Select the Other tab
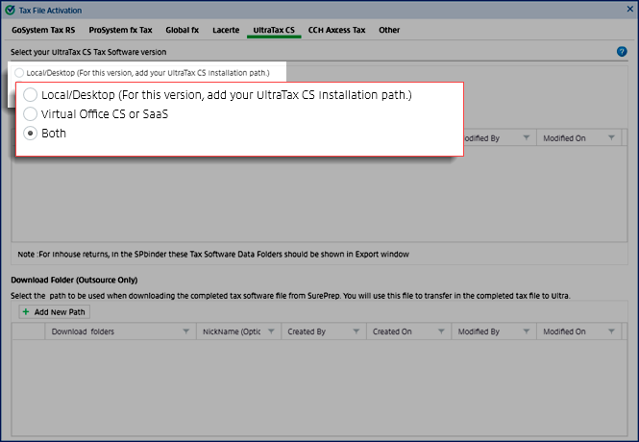The image size is (639, 442). tap(389, 30)
